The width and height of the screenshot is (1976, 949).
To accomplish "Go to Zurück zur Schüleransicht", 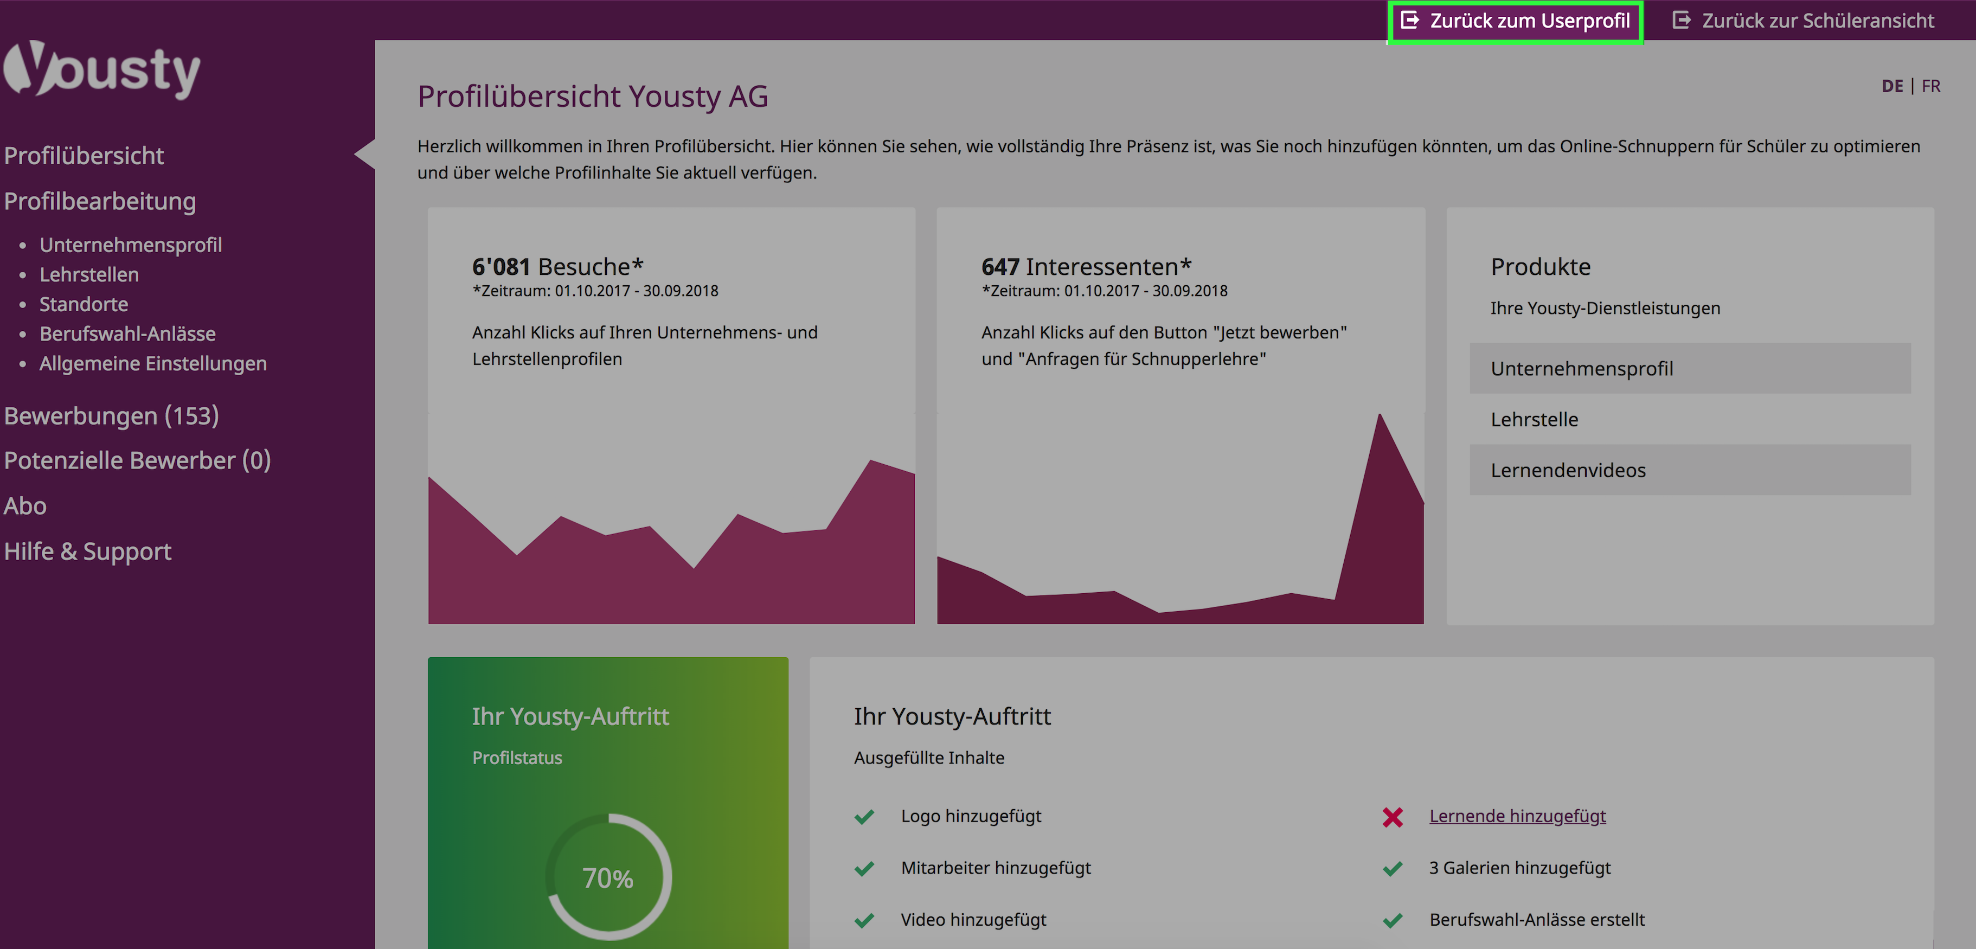I will coord(1802,21).
